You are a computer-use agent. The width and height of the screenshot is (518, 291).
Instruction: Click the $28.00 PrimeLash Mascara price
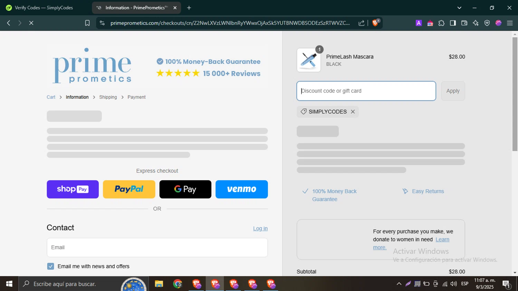point(457,57)
